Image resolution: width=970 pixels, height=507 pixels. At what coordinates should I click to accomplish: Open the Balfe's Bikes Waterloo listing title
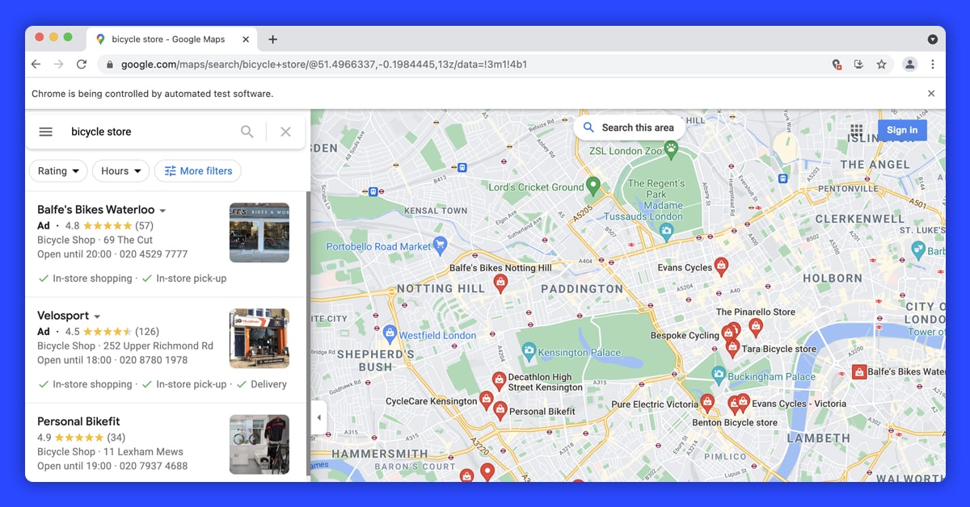(95, 210)
